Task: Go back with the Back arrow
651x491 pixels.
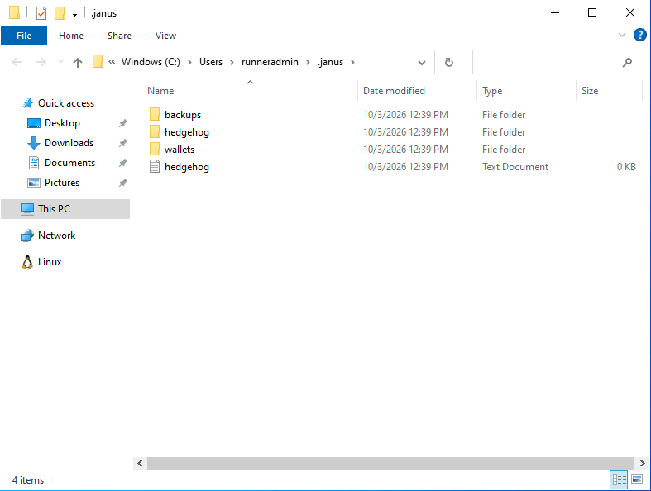Action: (17, 62)
